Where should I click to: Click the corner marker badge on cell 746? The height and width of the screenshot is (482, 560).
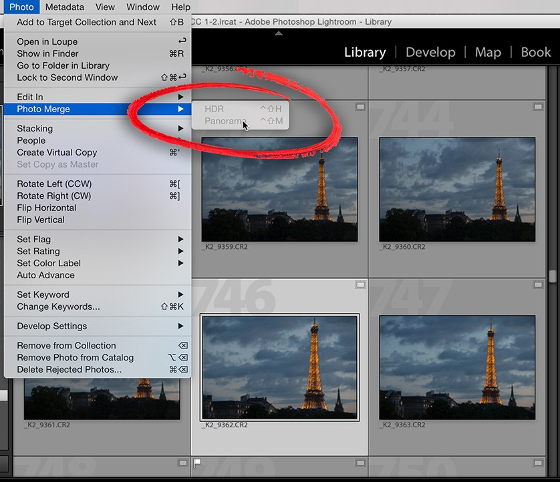pos(360,284)
